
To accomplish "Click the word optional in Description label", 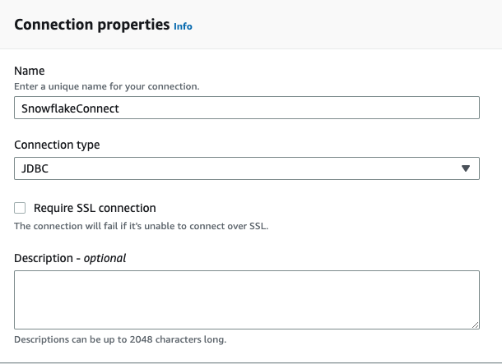I will (105, 258).
